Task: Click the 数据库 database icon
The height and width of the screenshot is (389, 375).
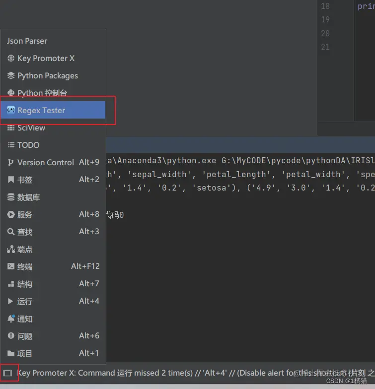Action: [11, 197]
